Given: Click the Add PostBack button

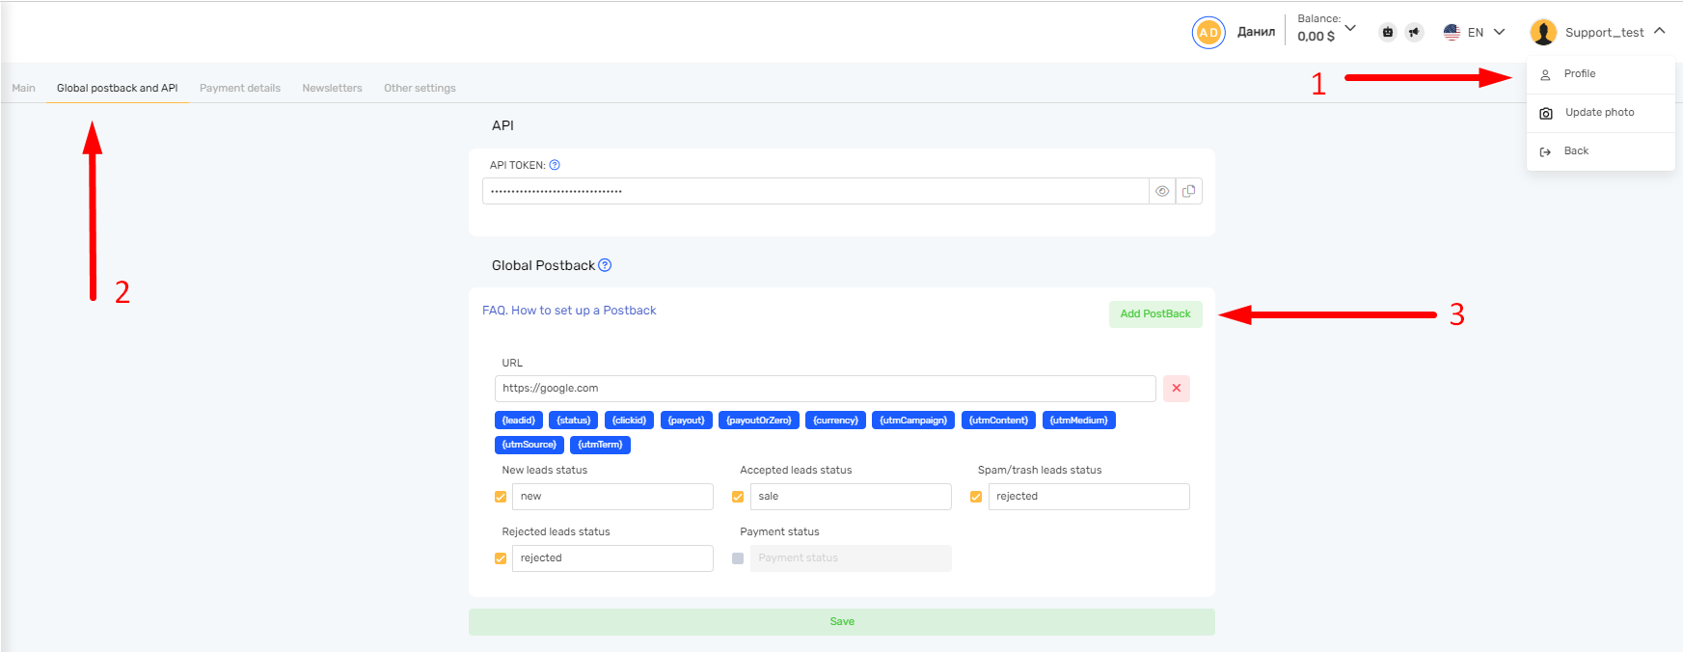Looking at the screenshot, I should 1154,314.
